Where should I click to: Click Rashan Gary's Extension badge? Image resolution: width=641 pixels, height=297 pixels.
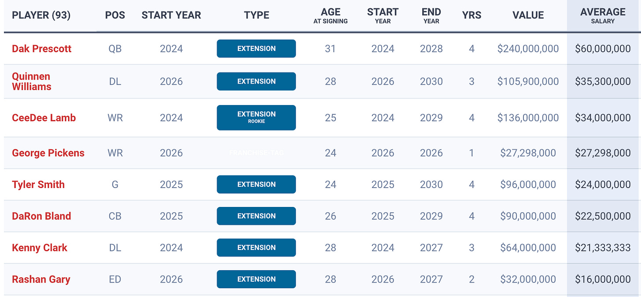coord(256,279)
